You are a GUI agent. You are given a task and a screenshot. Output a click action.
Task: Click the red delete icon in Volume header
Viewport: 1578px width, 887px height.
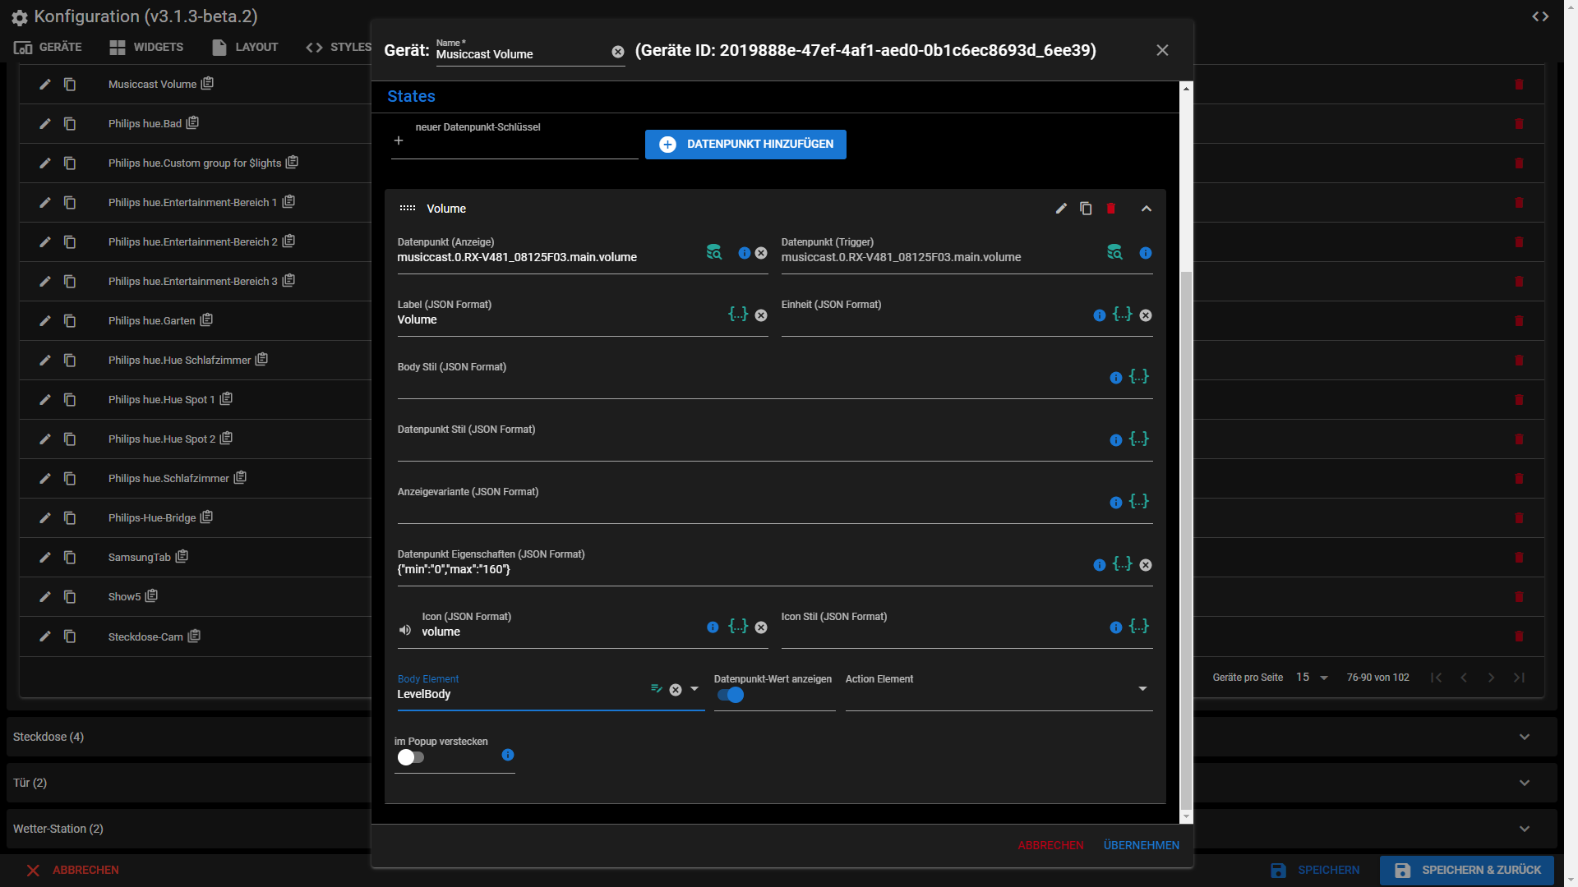click(1110, 209)
